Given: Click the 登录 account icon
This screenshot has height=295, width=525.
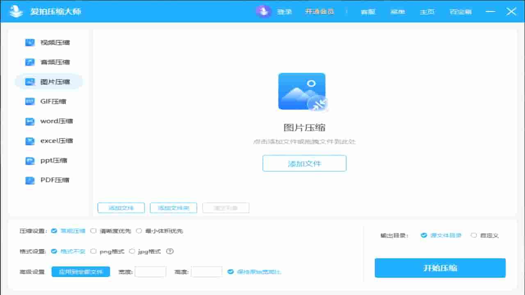Looking at the screenshot, I should pos(264,11).
